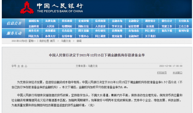Open the 关于我们 about page

point(150,36)
